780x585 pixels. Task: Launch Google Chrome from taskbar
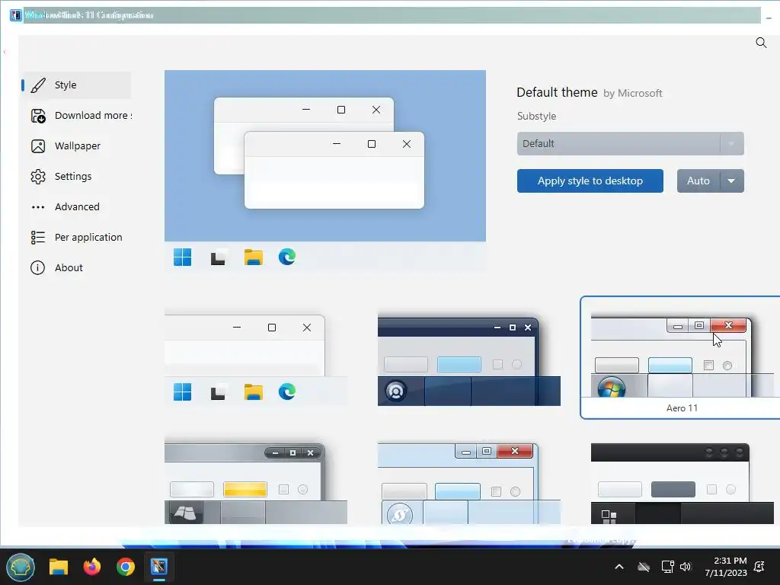(126, 567)
